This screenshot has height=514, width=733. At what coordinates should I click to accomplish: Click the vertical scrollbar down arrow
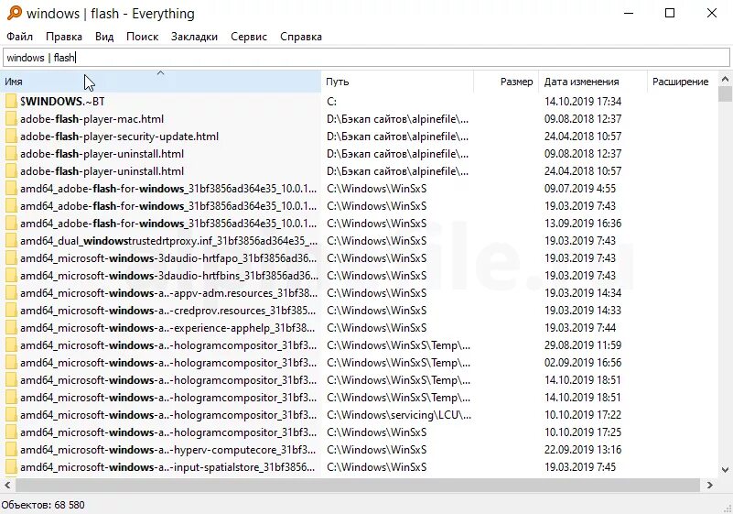[x=725, y=469]
